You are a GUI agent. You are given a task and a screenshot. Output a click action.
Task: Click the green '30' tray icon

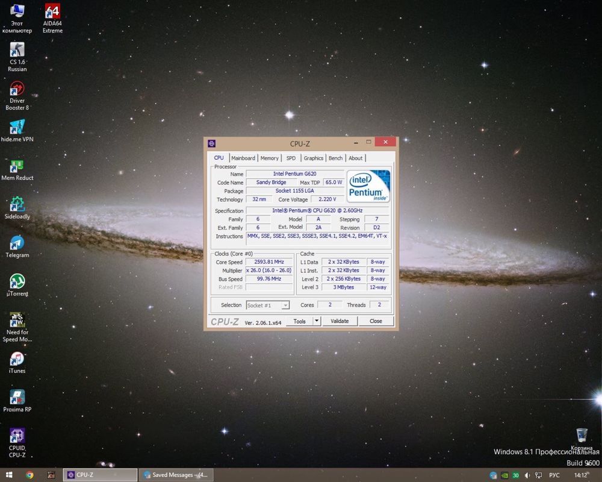tap(516, 475)
